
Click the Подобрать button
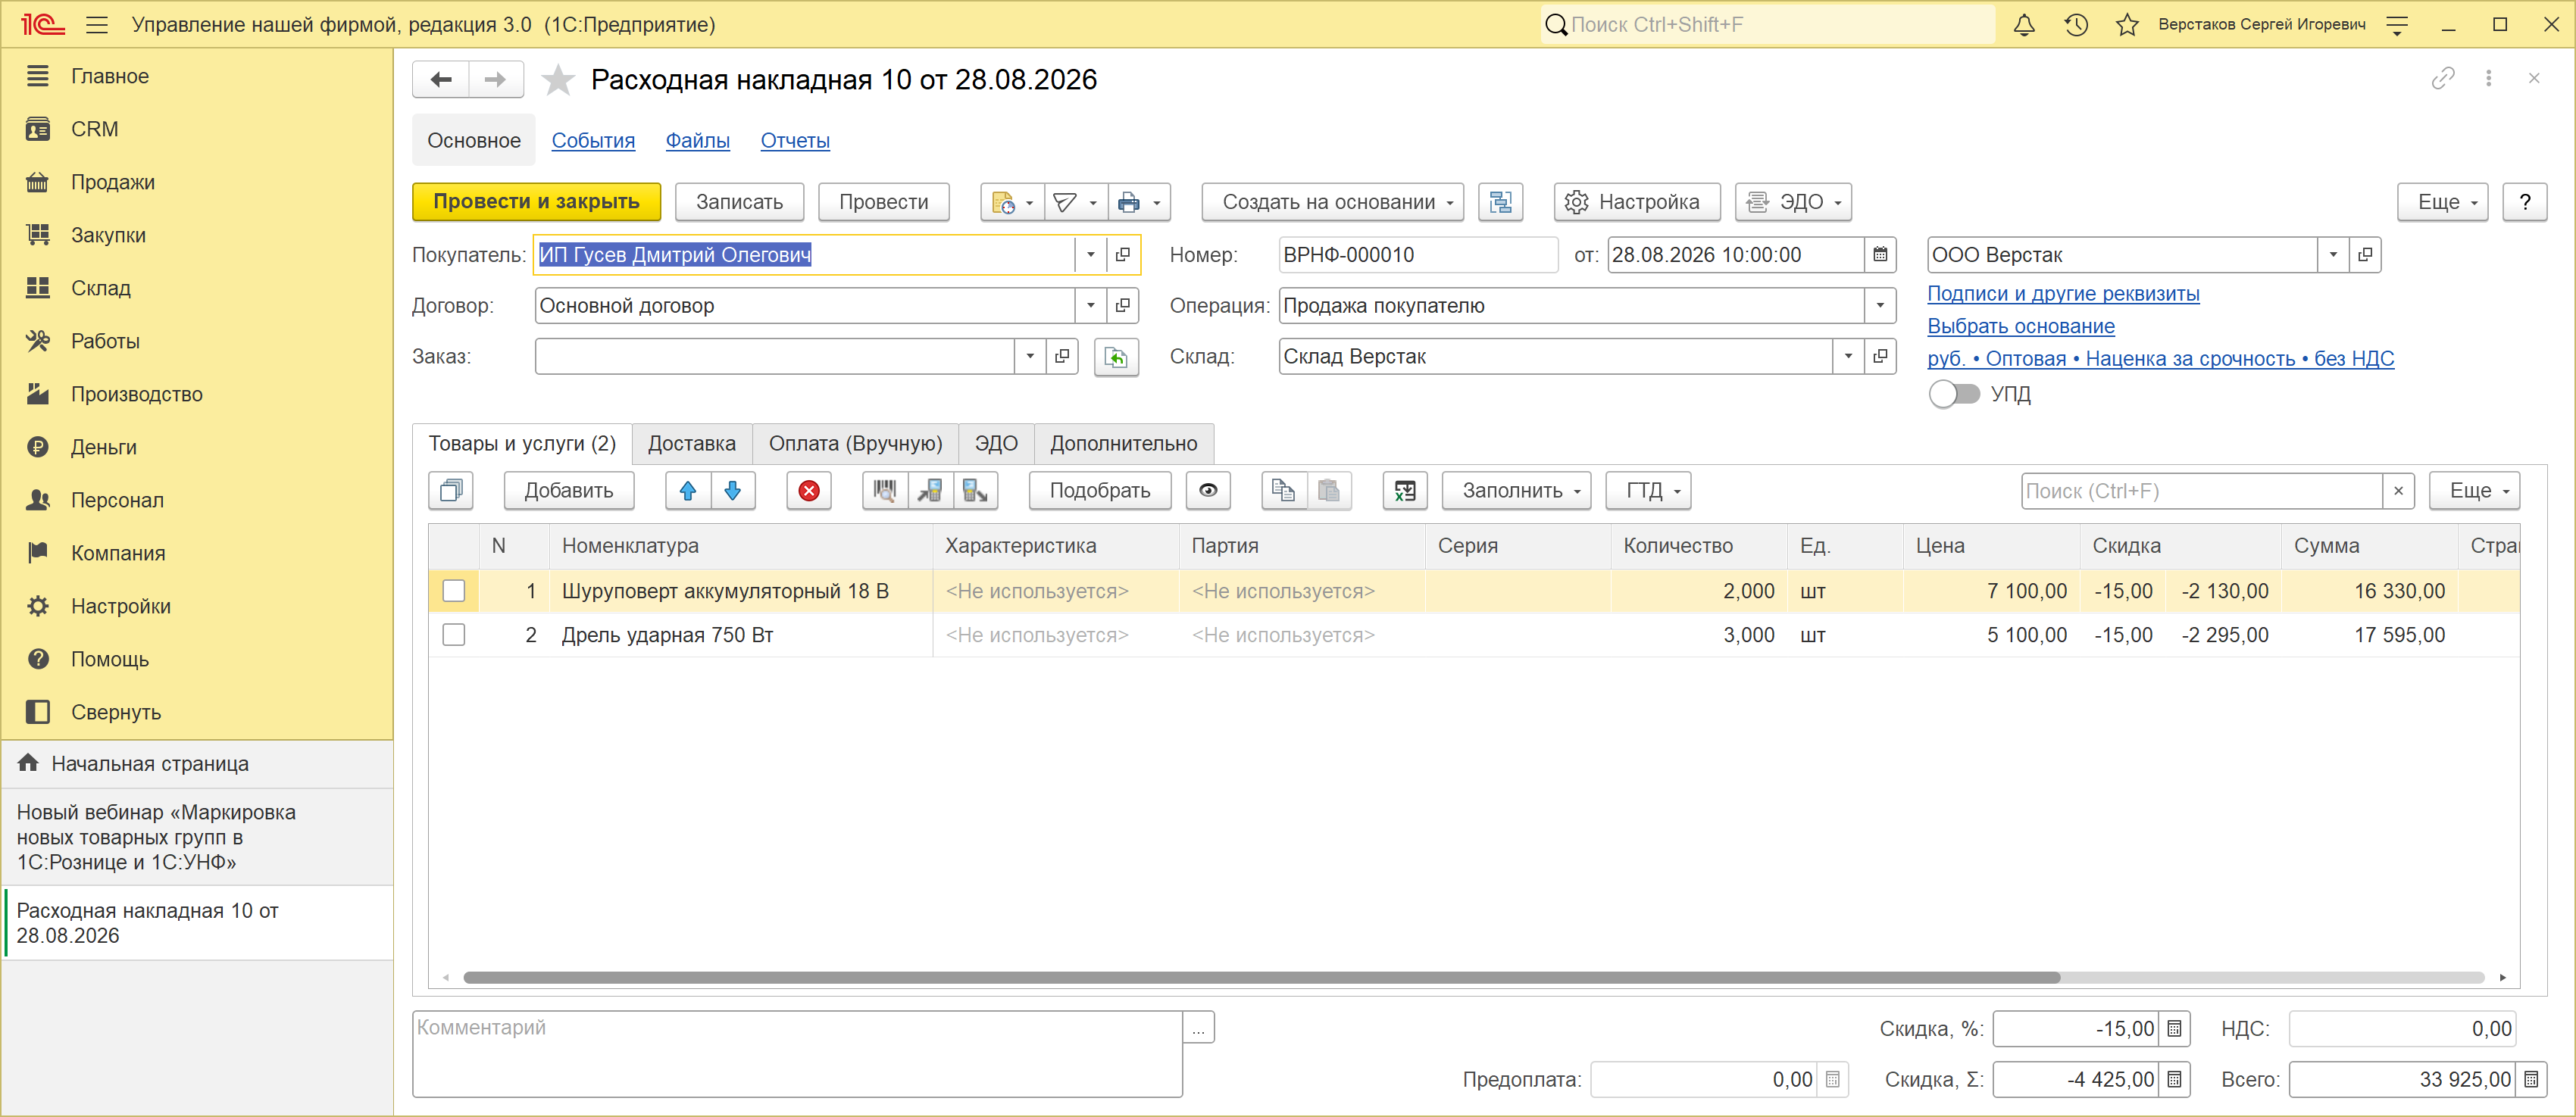tap(1100, 491)
